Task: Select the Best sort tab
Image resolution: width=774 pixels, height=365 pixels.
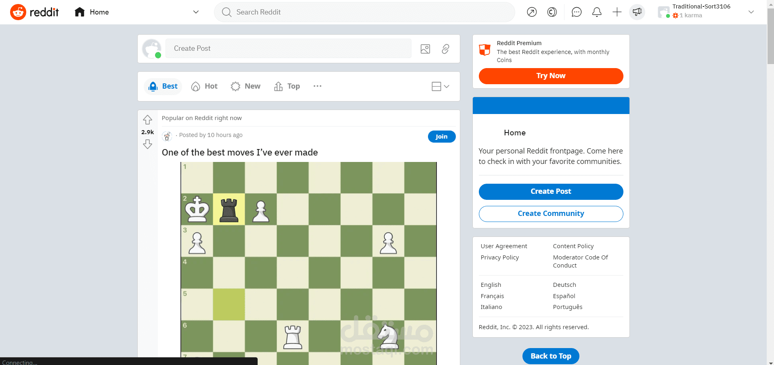Action: (x=163, y=86)
